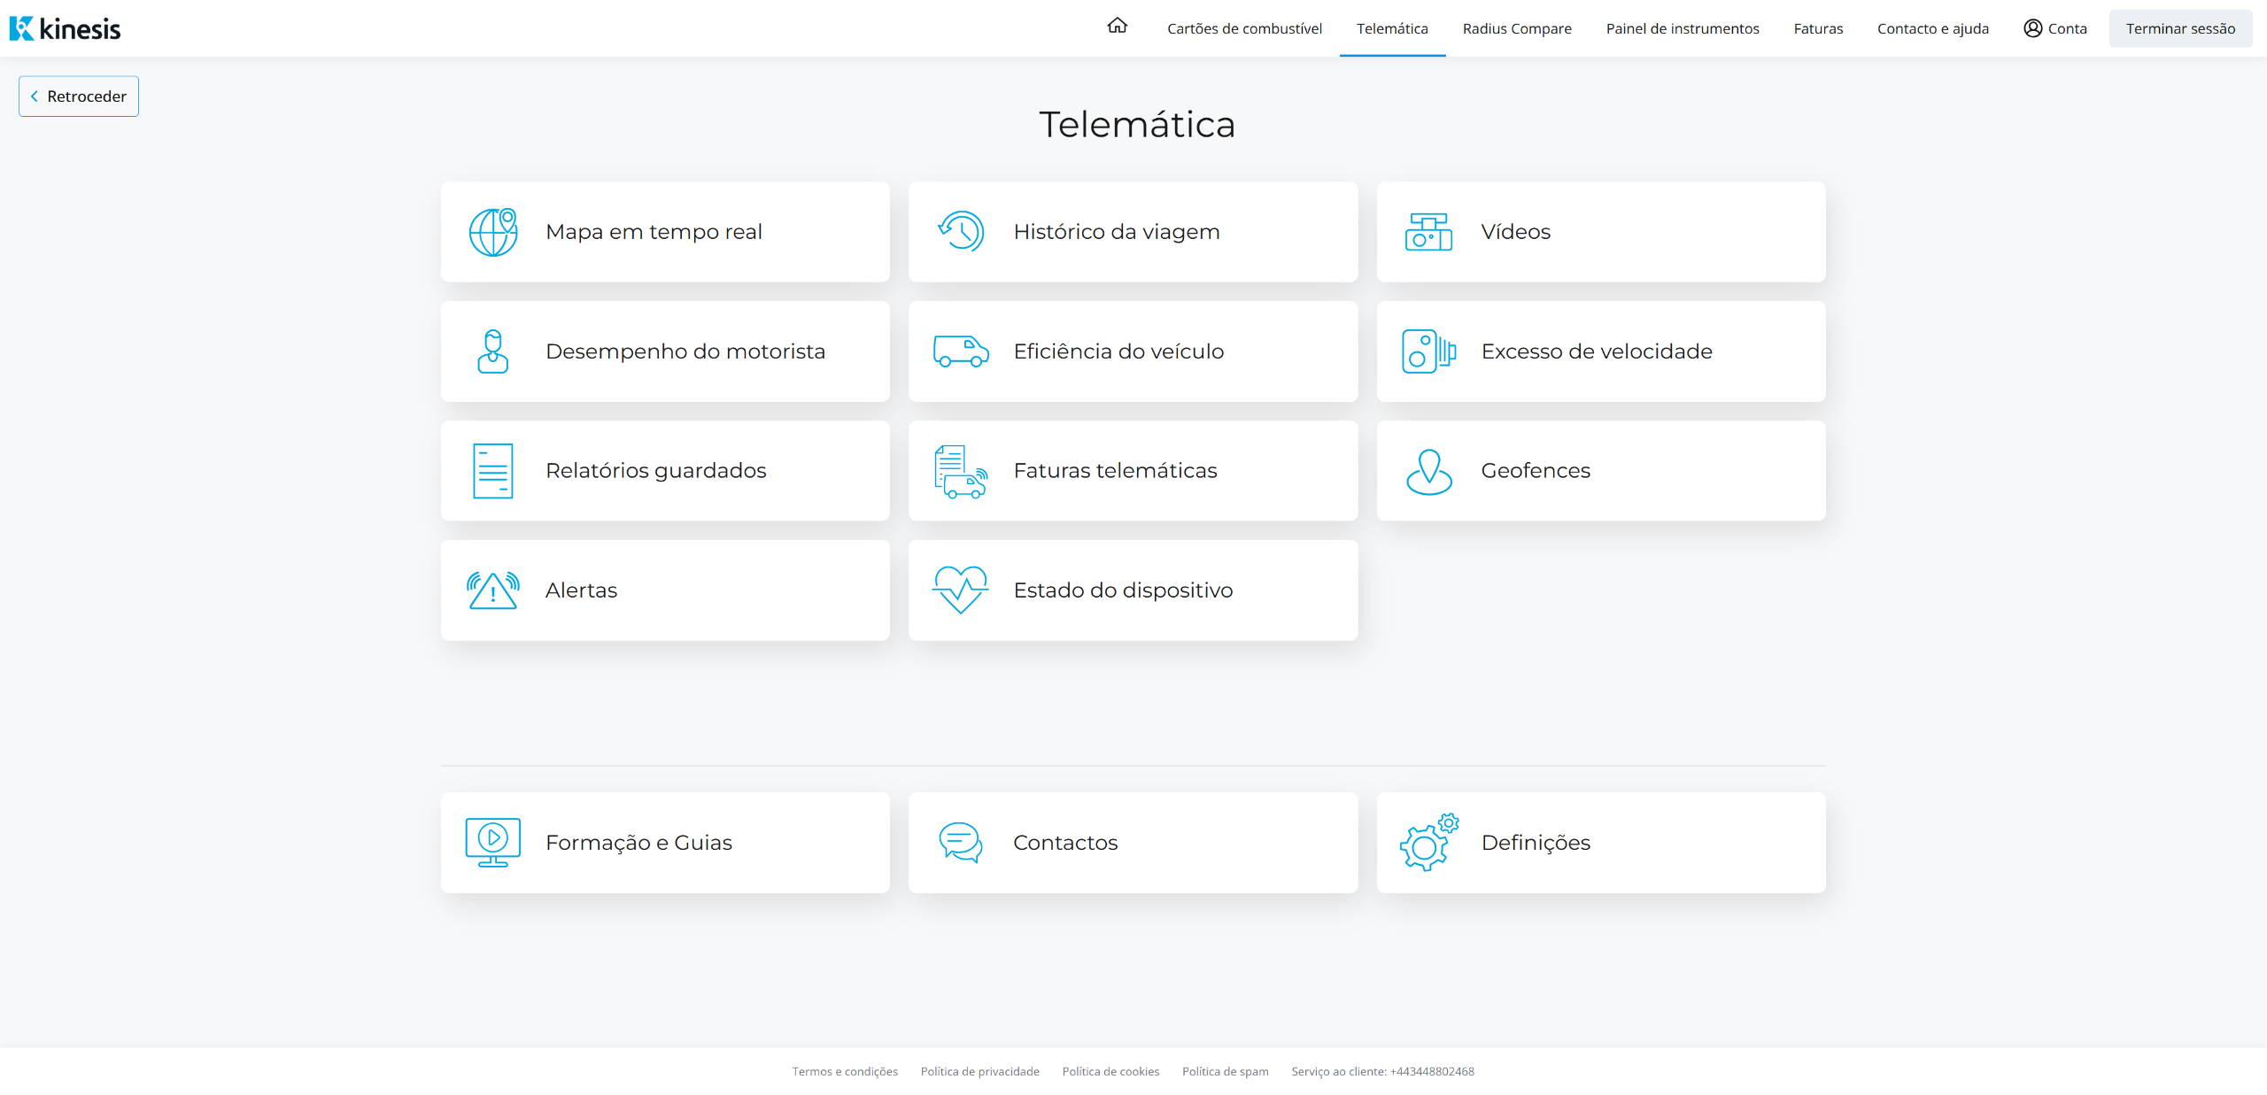Image resolution: width=2267 pixels, height=1095 pixels.
Task: Go back with the Retroceder button
Action: click(79, 96)
